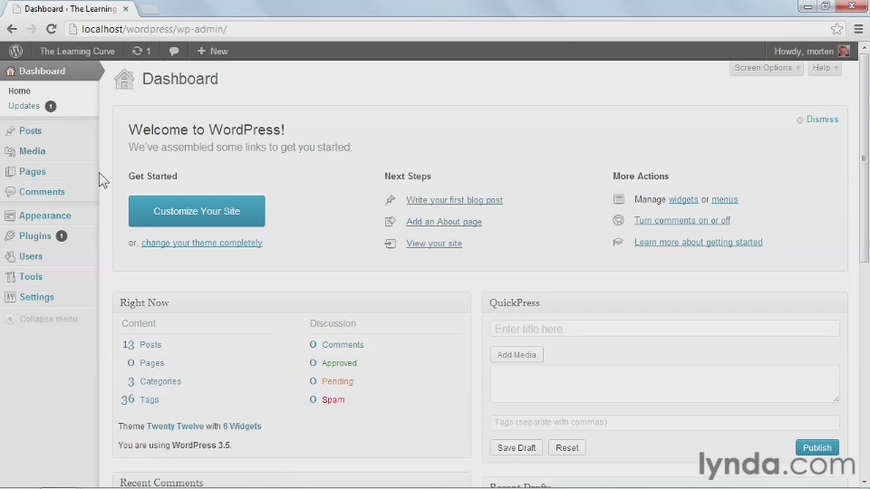Image resolution: width=870 pixels, height=489 pixels.
Task: Click the menus link
Action: point(725,199)
